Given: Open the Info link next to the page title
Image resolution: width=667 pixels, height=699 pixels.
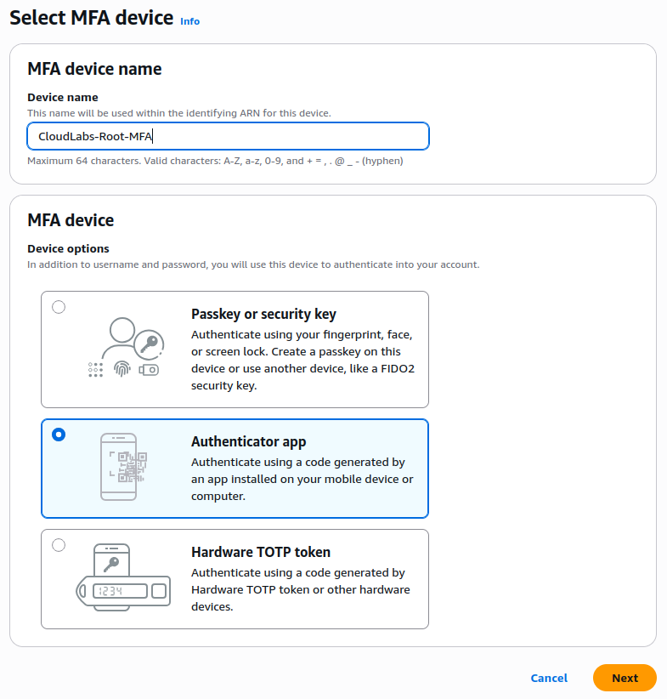Looking at the screenshot, I should [x=189, y=21].
